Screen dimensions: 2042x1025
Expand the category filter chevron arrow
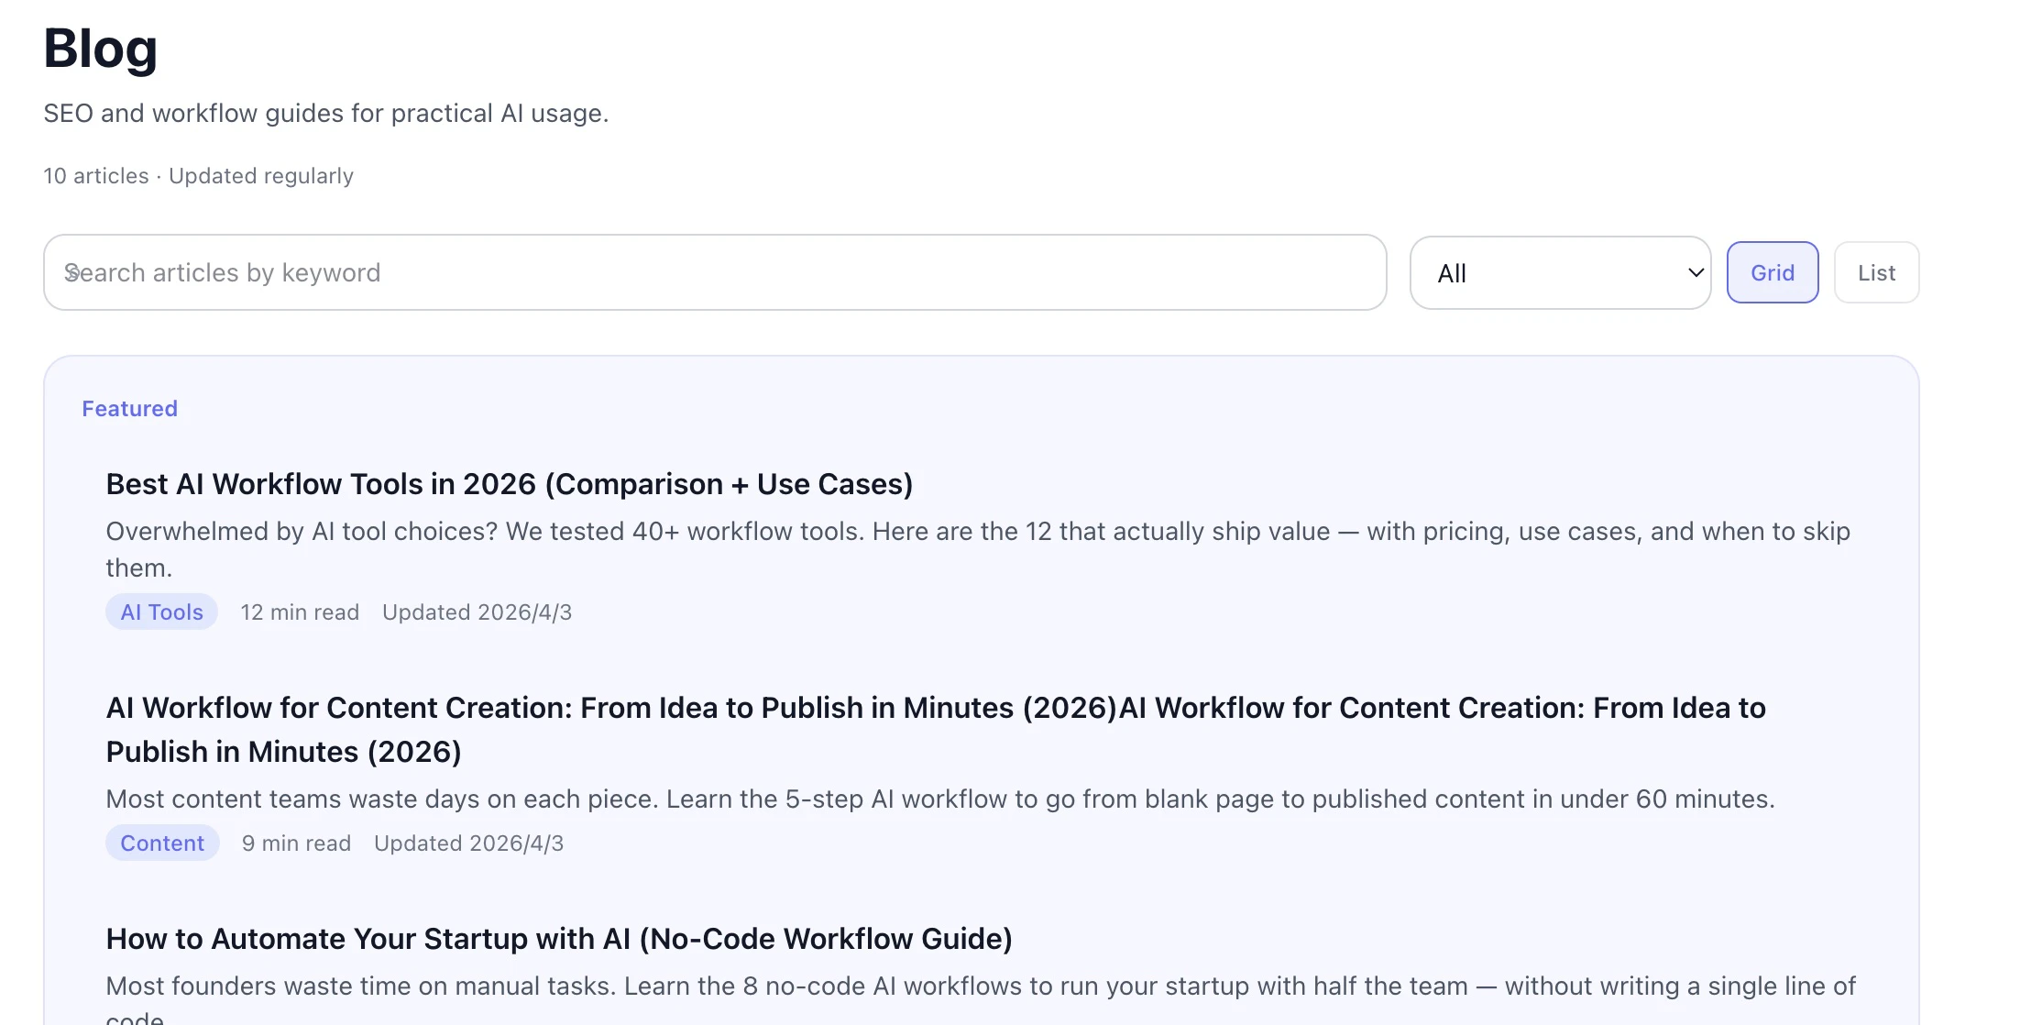click(1693, 272)
